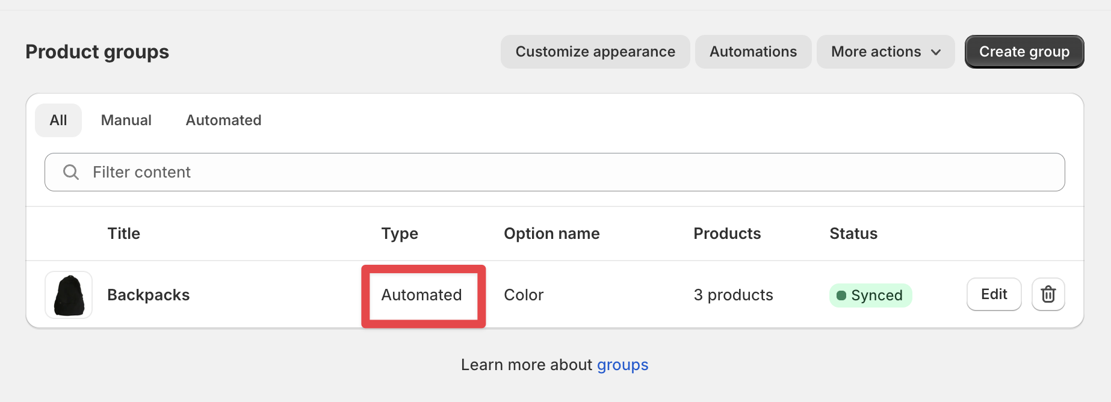Switch to the All tab
The height and width of the screenshot is (402, 1111).
(58, 120)
